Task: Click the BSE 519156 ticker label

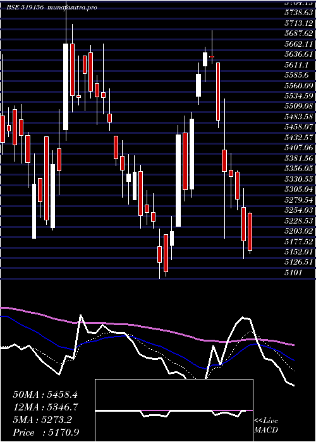Action: [25, 8]
